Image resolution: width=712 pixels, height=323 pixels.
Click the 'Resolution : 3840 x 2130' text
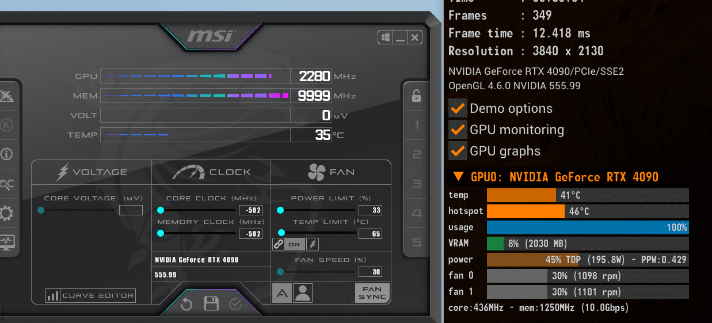pos(526,51)
